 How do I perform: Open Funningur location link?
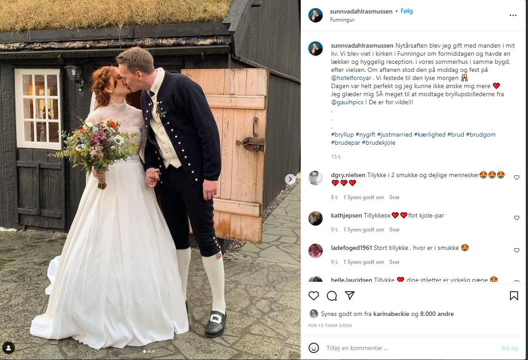(342, 20)
